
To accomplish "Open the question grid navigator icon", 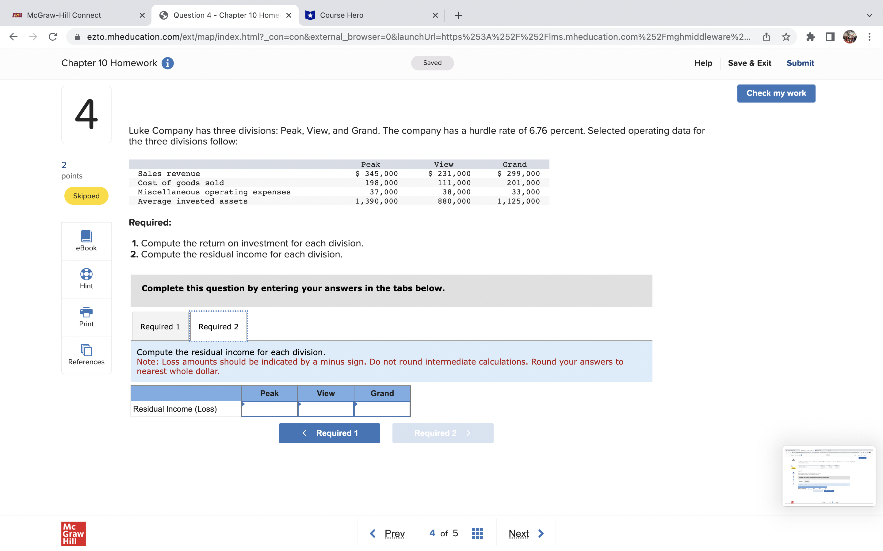I will click(x=477, y=534).
